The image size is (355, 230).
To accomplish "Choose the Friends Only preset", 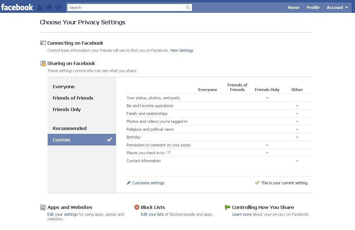I will pos(67,110).
